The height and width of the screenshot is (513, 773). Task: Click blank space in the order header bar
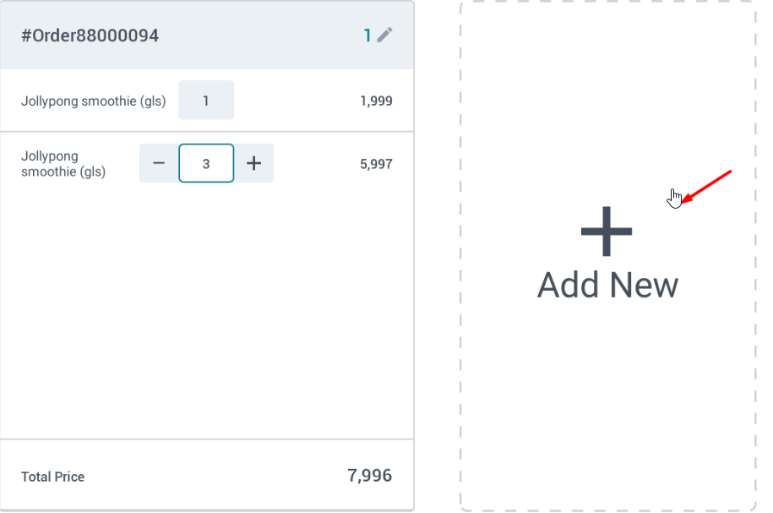(x=253, y=35)
